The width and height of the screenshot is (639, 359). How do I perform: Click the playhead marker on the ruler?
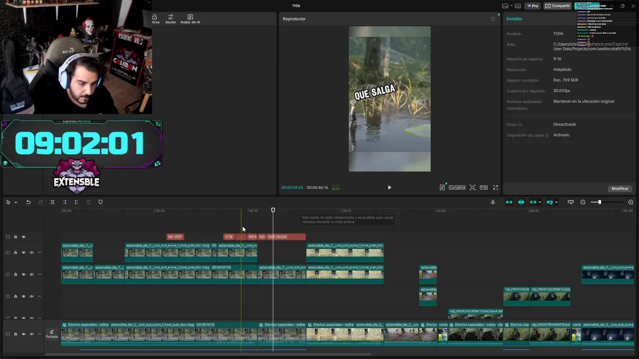click(273, 210)
